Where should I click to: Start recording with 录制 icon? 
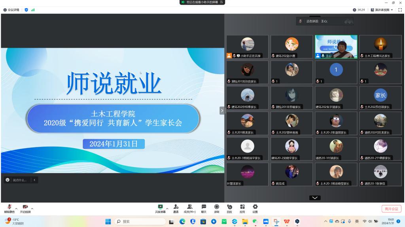[x=216, y=208]
